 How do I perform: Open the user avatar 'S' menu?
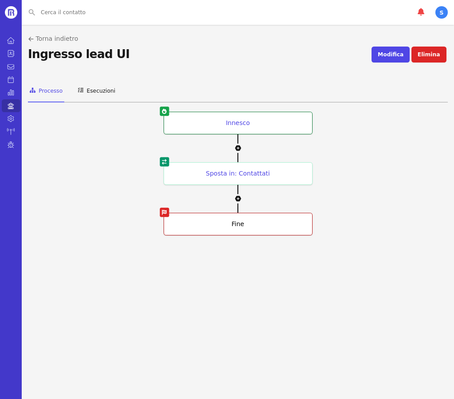pyautogui.click(x=441, y=12)
